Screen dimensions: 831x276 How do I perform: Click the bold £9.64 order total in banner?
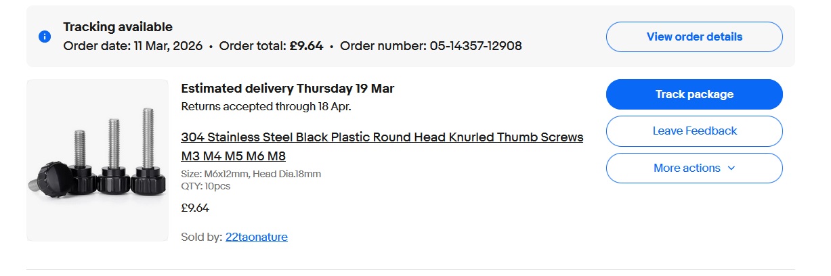click(x=306, y=46)
